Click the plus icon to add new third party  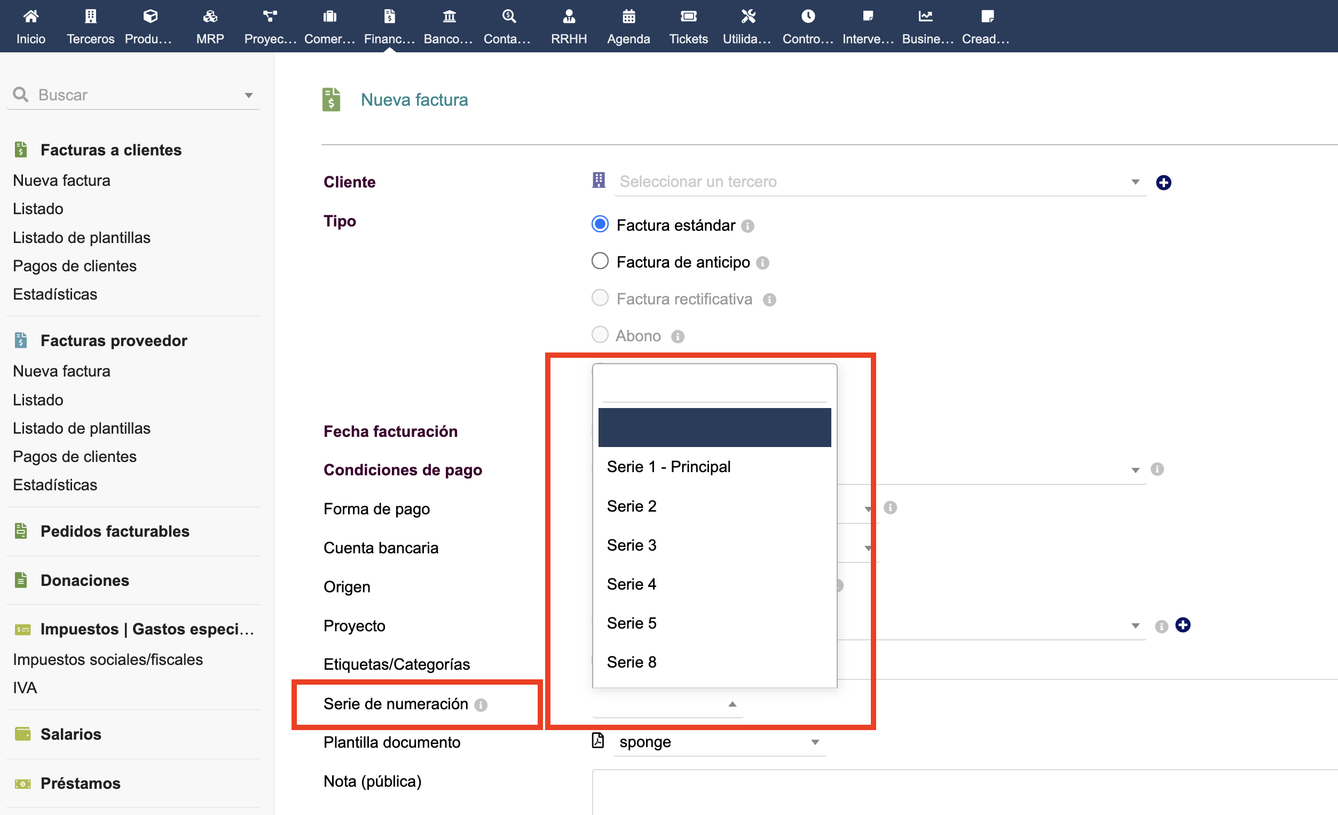[x=1163, y=183]
